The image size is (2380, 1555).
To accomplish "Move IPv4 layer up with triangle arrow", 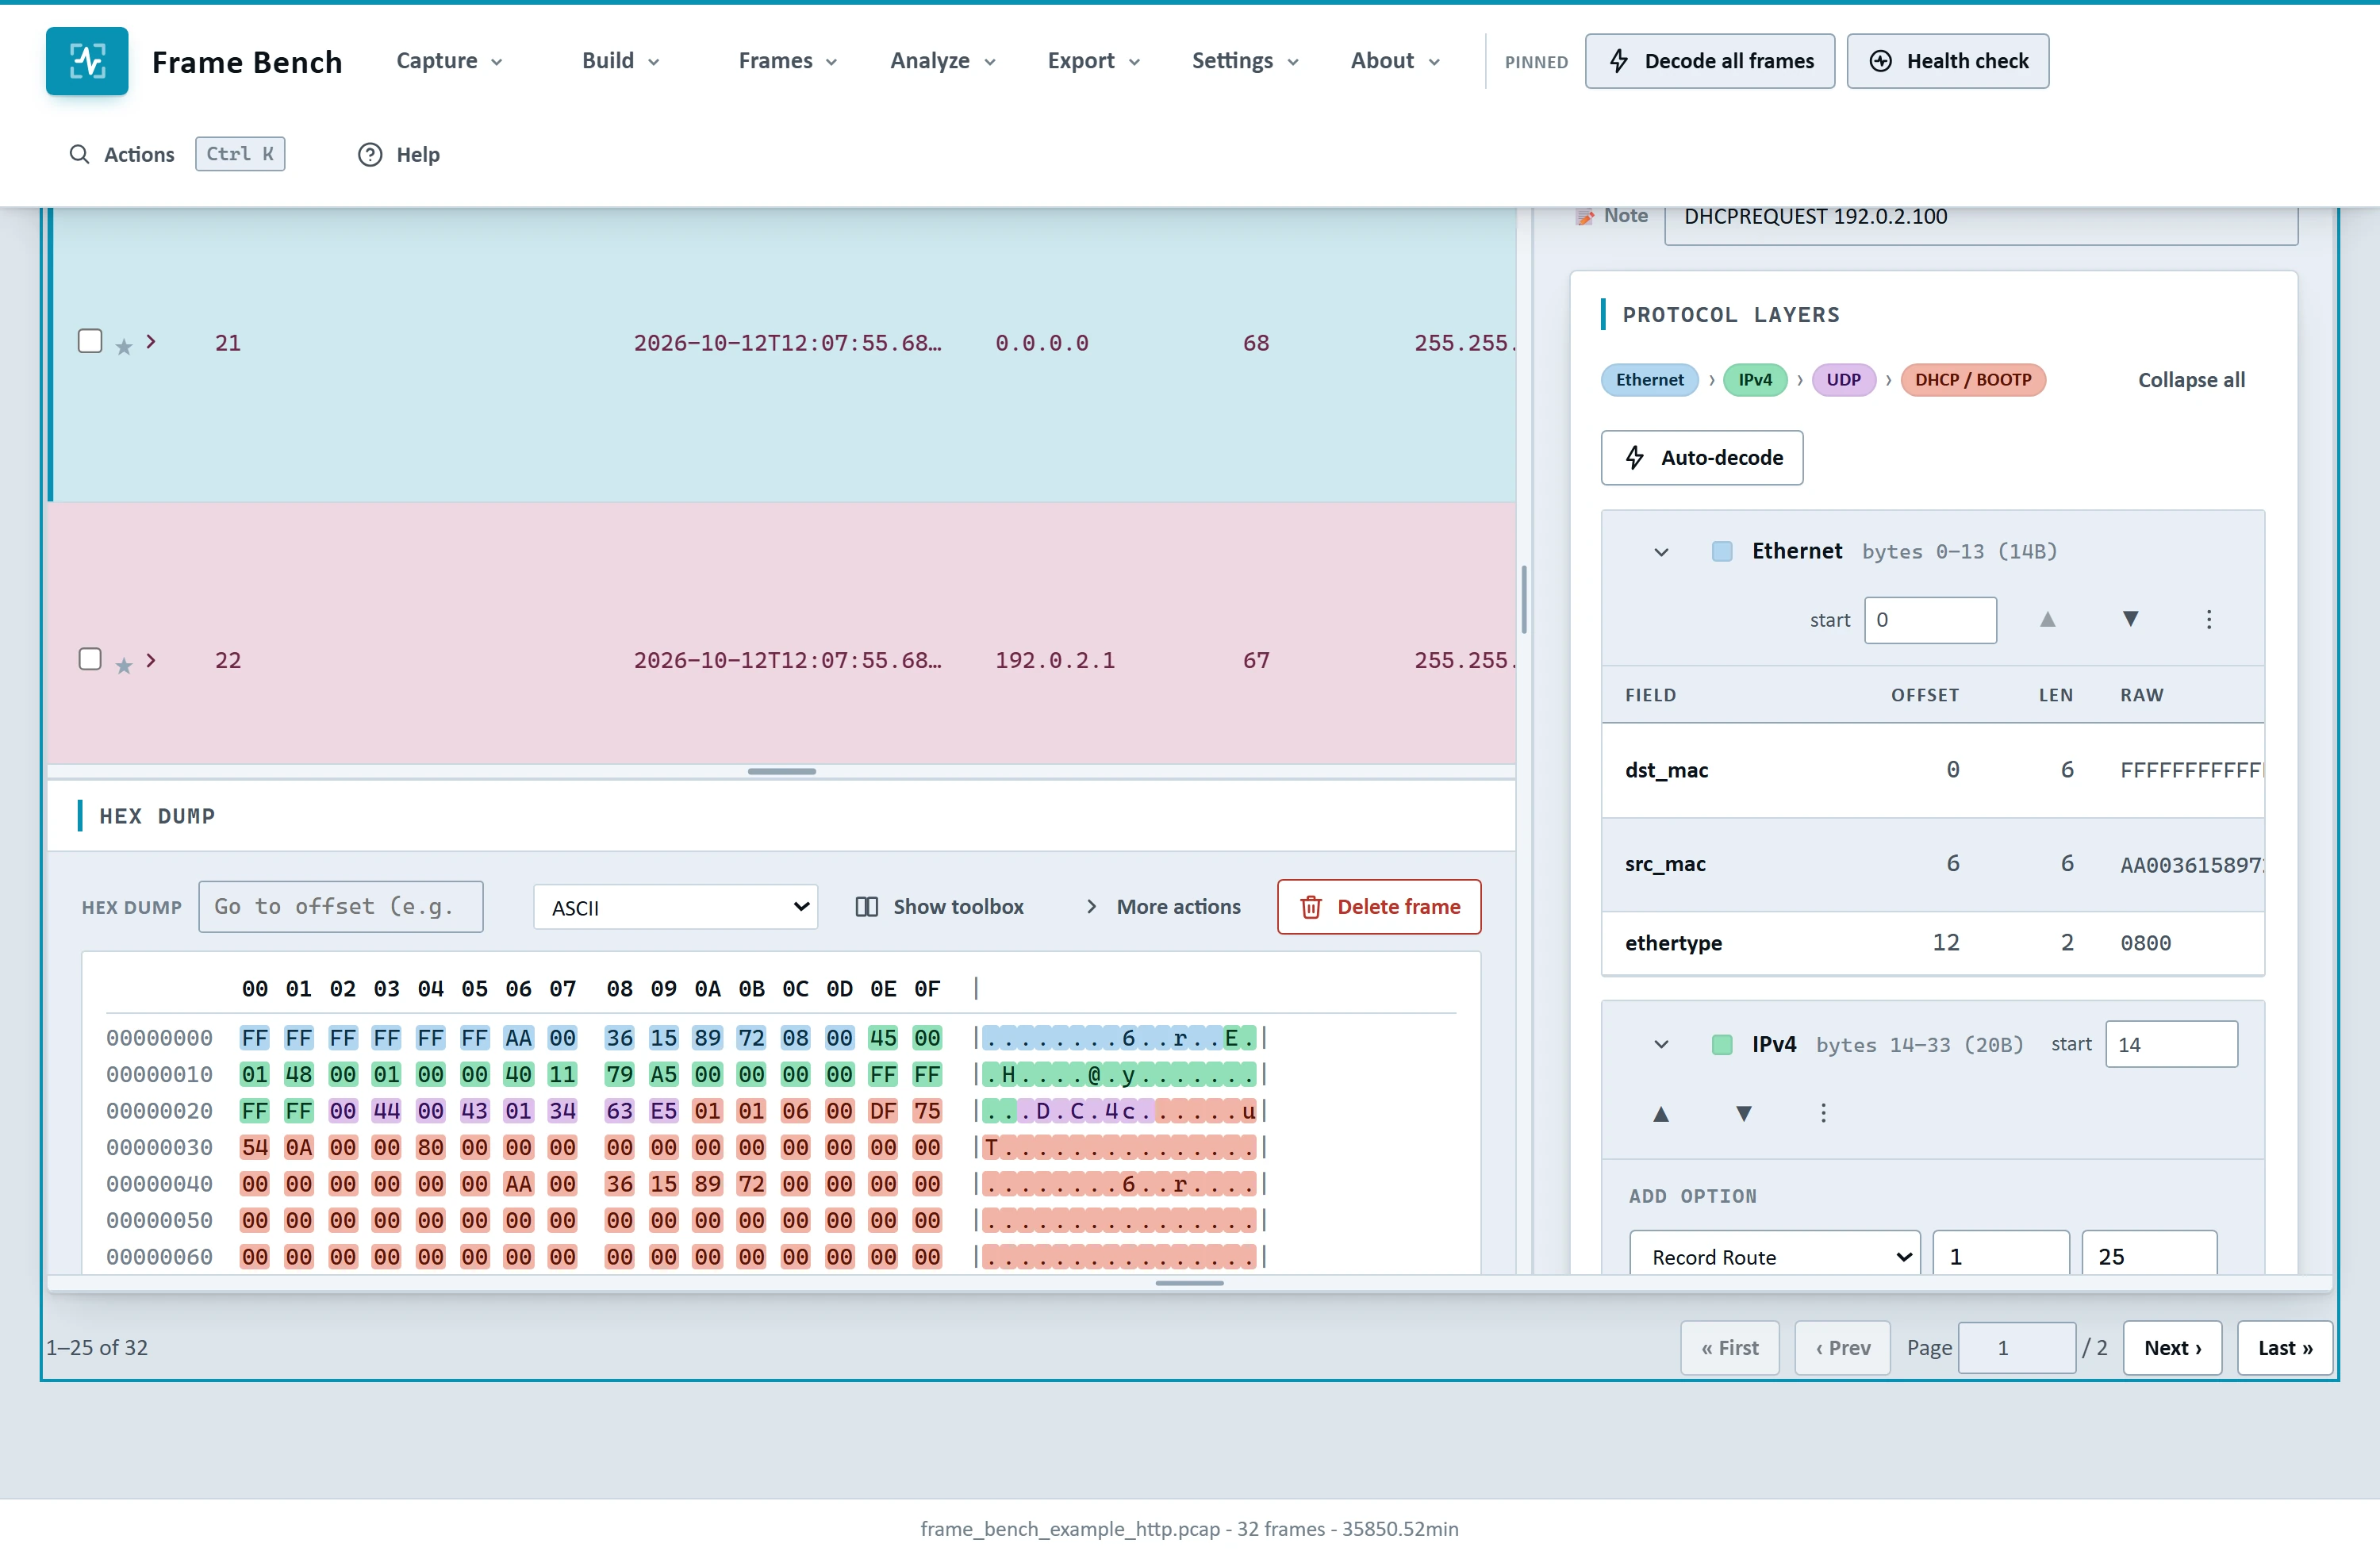I will [x=1661, y=1113].
